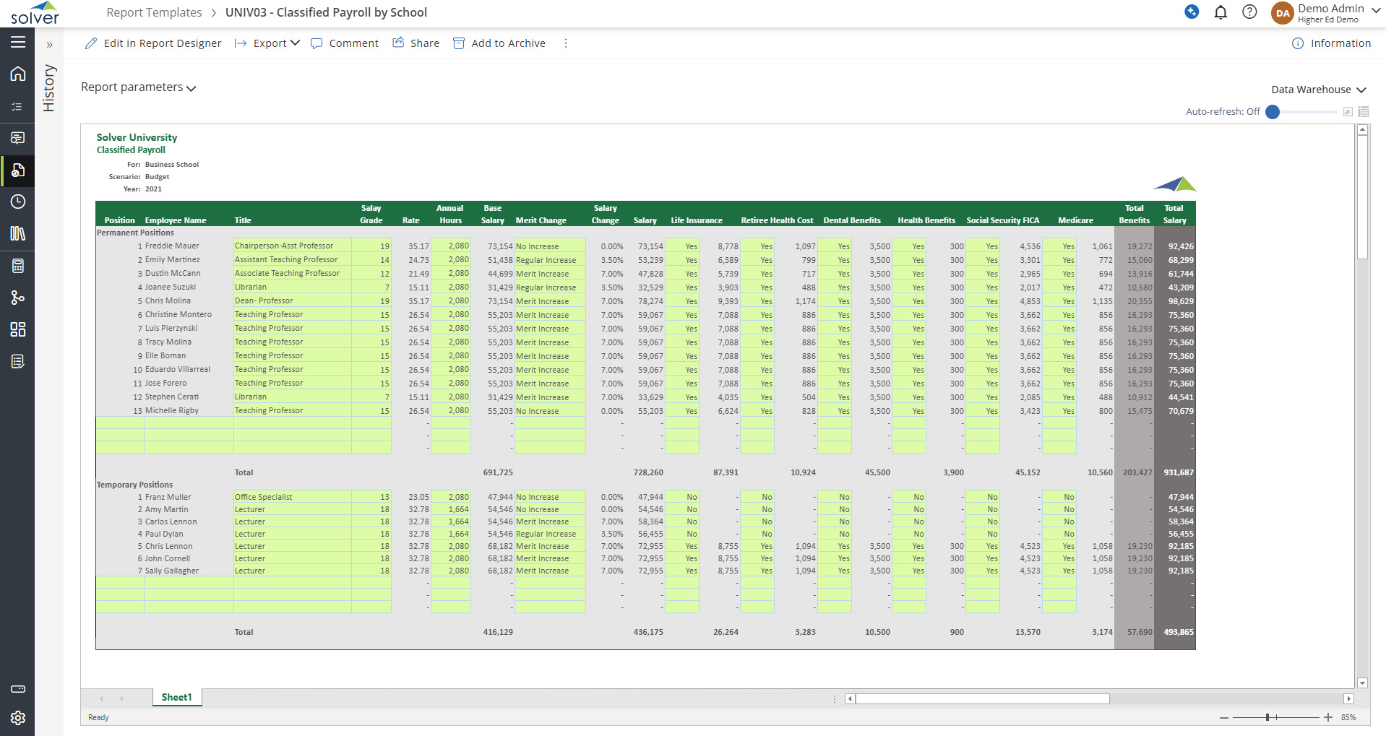Expand the Report parameters section
This screenshot has width=1386, height=736.
click(138, 87)
